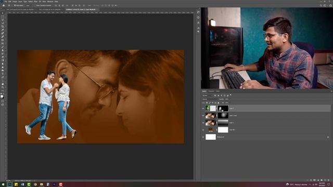Click the new adjustment layer icon
Viewport: 333px width, 187px height.
[318, 180]
